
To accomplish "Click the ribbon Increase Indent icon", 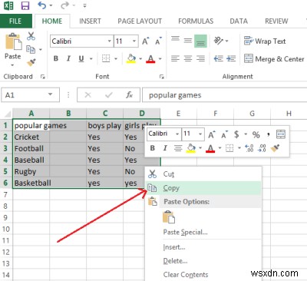I will 231,58.
